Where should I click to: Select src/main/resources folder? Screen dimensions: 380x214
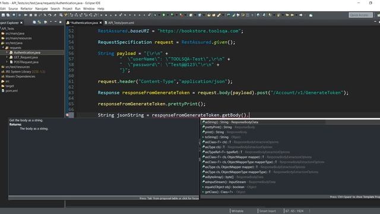18,38
